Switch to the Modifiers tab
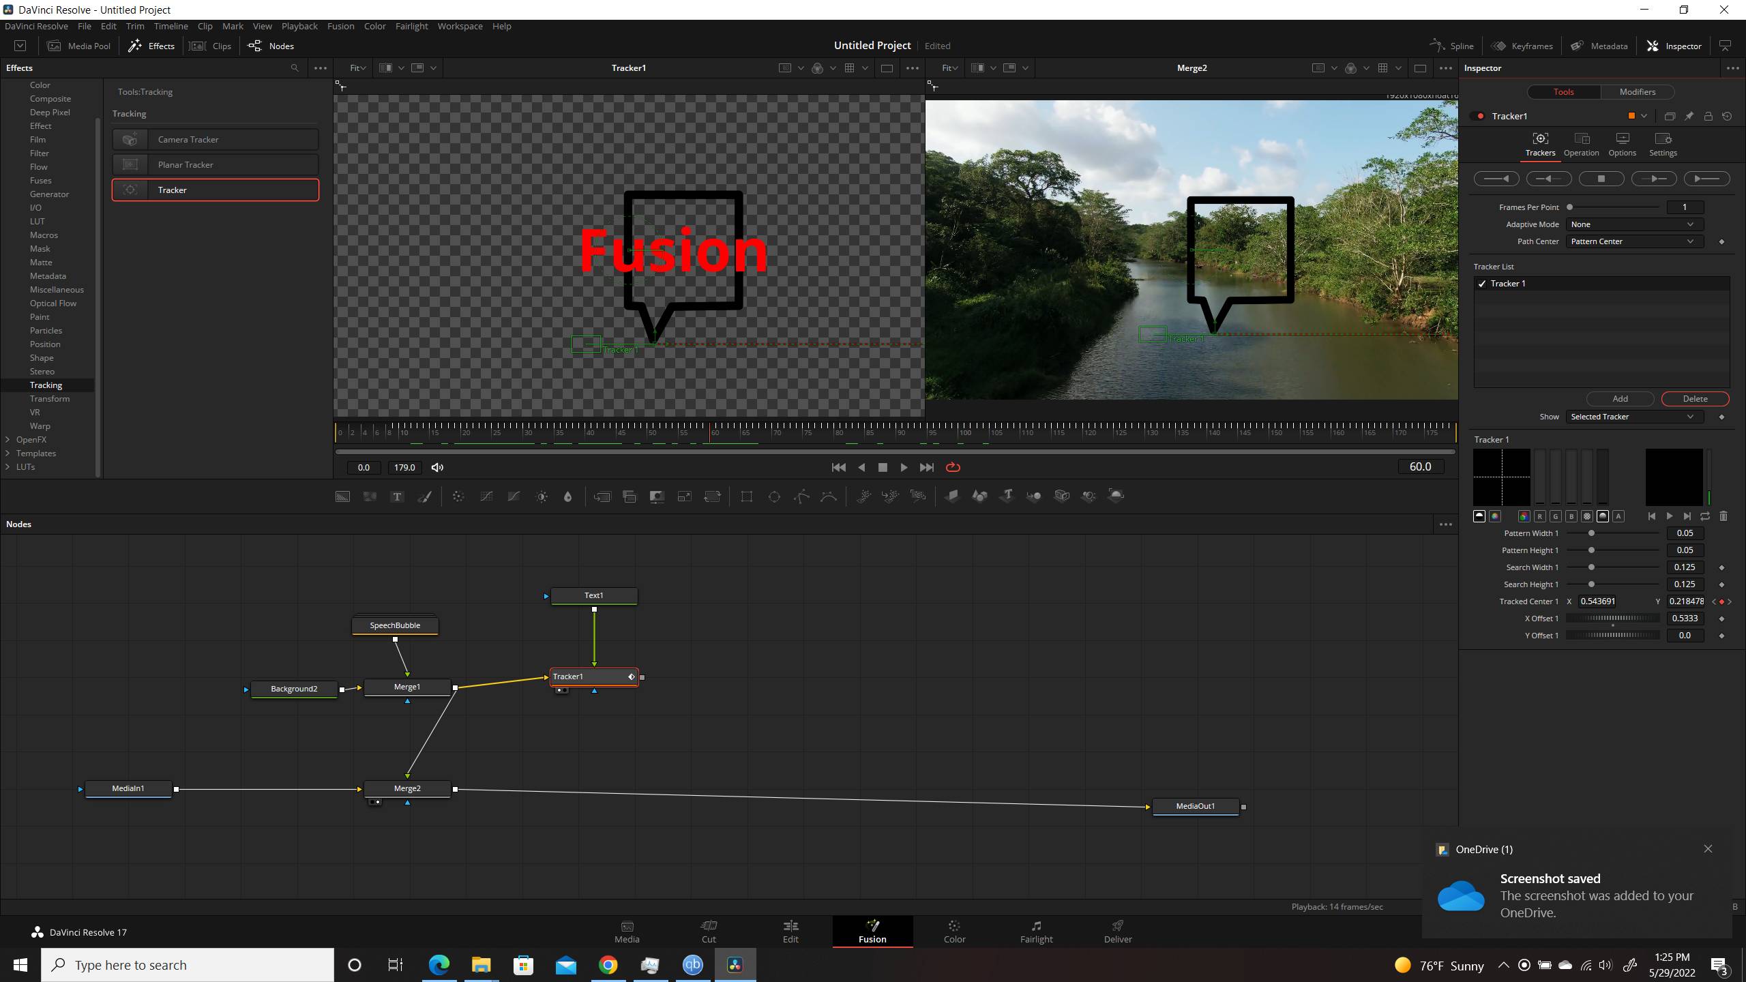 click(x=1637, y=92)
